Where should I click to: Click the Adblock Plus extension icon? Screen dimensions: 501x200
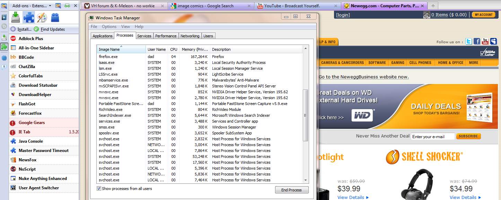click(x=13, y=38)
